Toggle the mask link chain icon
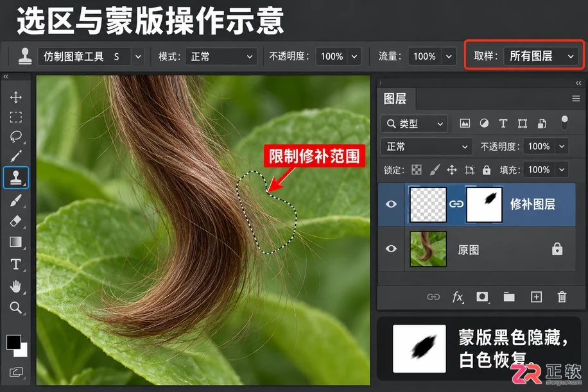The image size is (588, 392). (456, 204)
